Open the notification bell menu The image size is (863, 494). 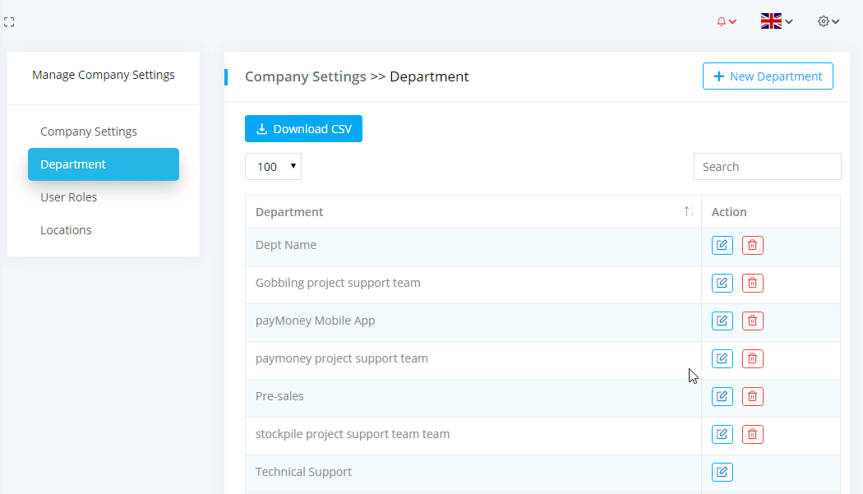point(726,22)
